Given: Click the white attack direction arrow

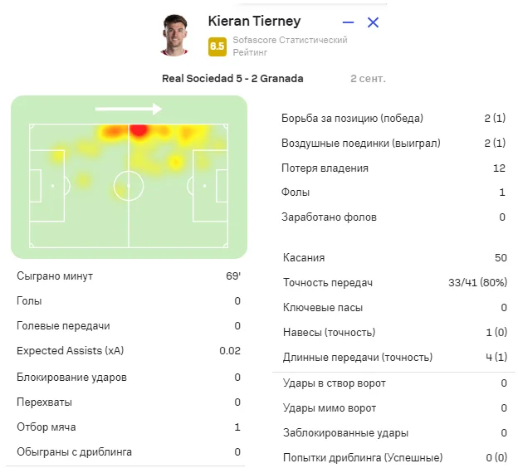Looking at the screenshot, I should (128, 108).
